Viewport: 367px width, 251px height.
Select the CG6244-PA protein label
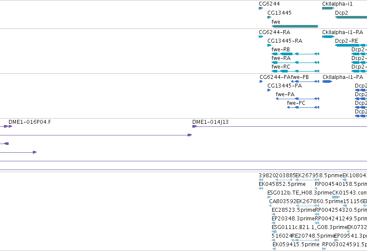click(x=275, y=77)
